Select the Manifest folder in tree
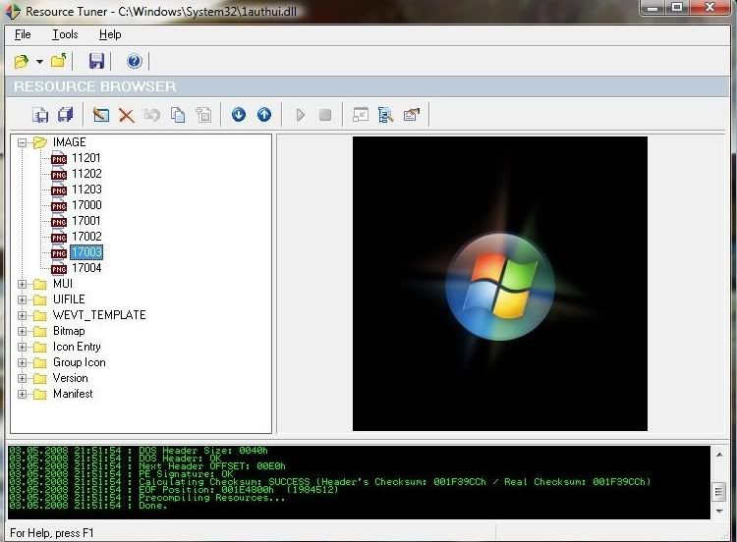Screen dimensions: 737x542 click(x=72, y=394)
